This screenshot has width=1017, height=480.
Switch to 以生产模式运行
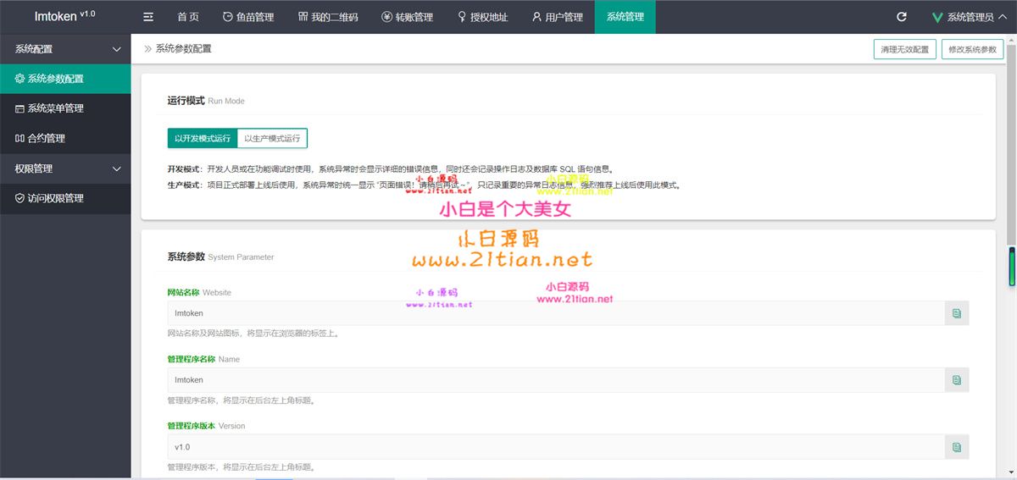coord(272,138)
